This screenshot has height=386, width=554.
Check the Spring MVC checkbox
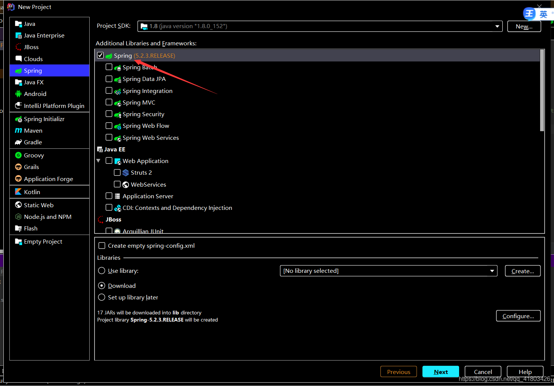(x=109, y=102)
